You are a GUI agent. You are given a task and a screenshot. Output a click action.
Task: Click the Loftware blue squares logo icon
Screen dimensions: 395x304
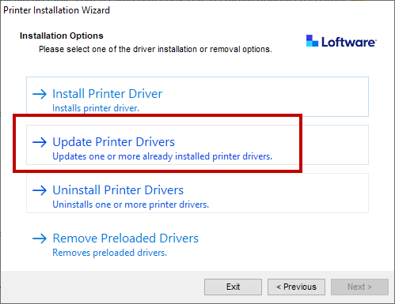[312, 41]
